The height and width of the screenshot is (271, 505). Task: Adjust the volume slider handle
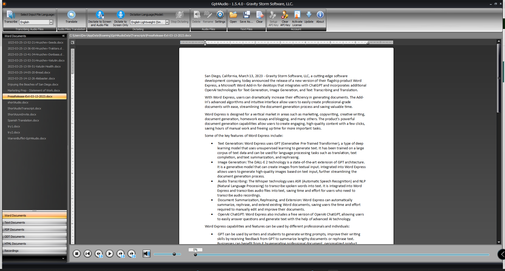point(174,254)
